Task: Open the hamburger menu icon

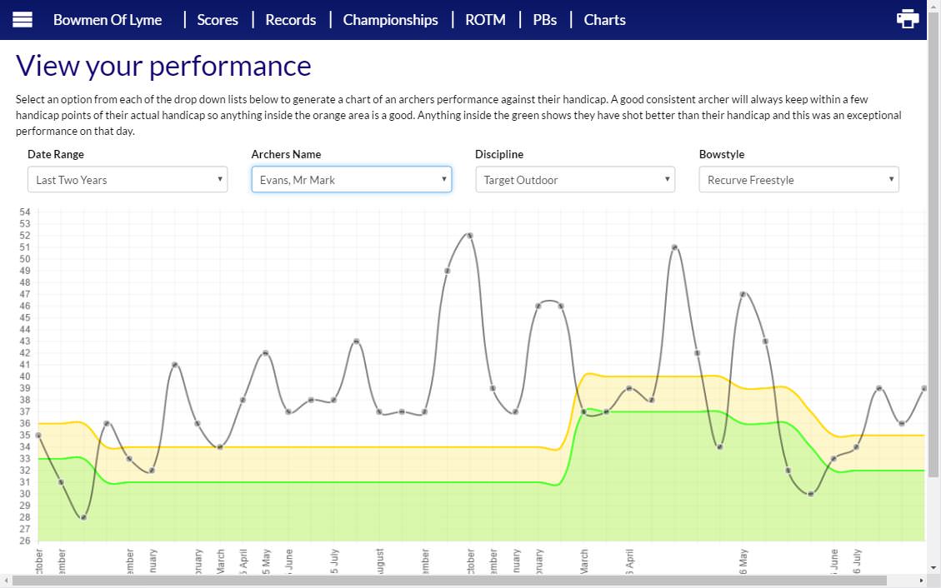Action: tap(23, 20)
